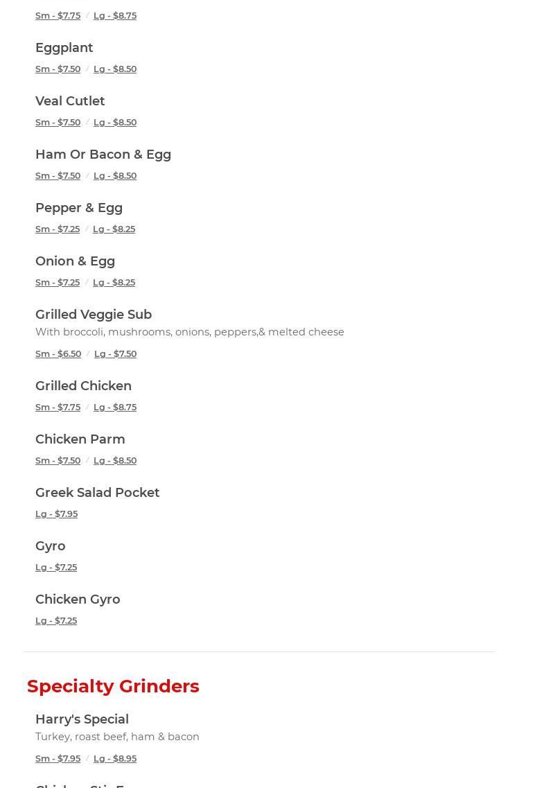Pick Veal Cutlet small at $7.50
The width and height of the screenshot is (544, 788).
point(58,122)
